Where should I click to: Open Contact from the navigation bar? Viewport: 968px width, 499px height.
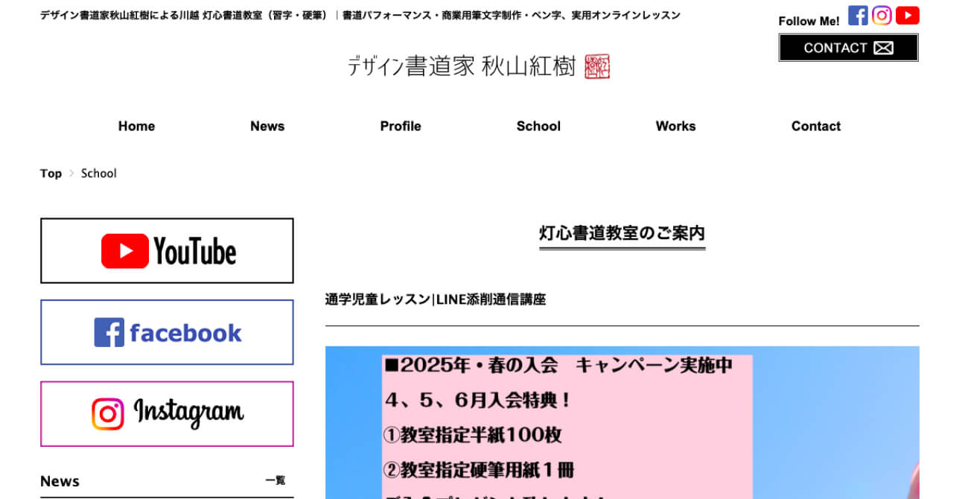coord(815,126)
